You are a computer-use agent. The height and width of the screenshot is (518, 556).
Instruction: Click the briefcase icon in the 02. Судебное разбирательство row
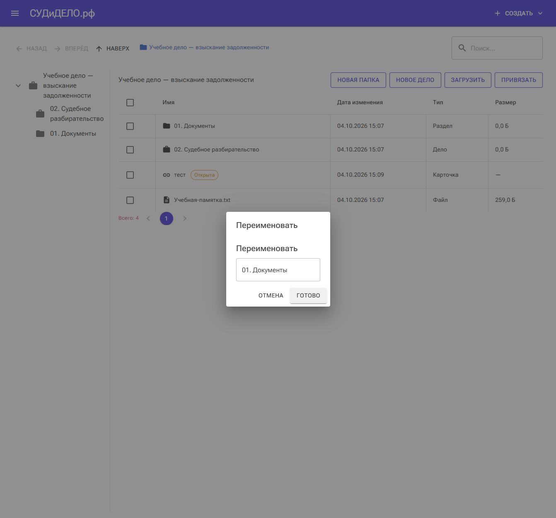(167, 149)
